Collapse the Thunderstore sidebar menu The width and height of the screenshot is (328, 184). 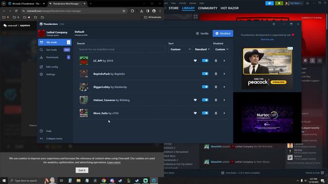tap(55, 139)
